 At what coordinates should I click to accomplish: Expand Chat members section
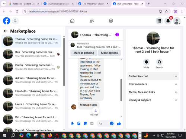tap(153, 84)
